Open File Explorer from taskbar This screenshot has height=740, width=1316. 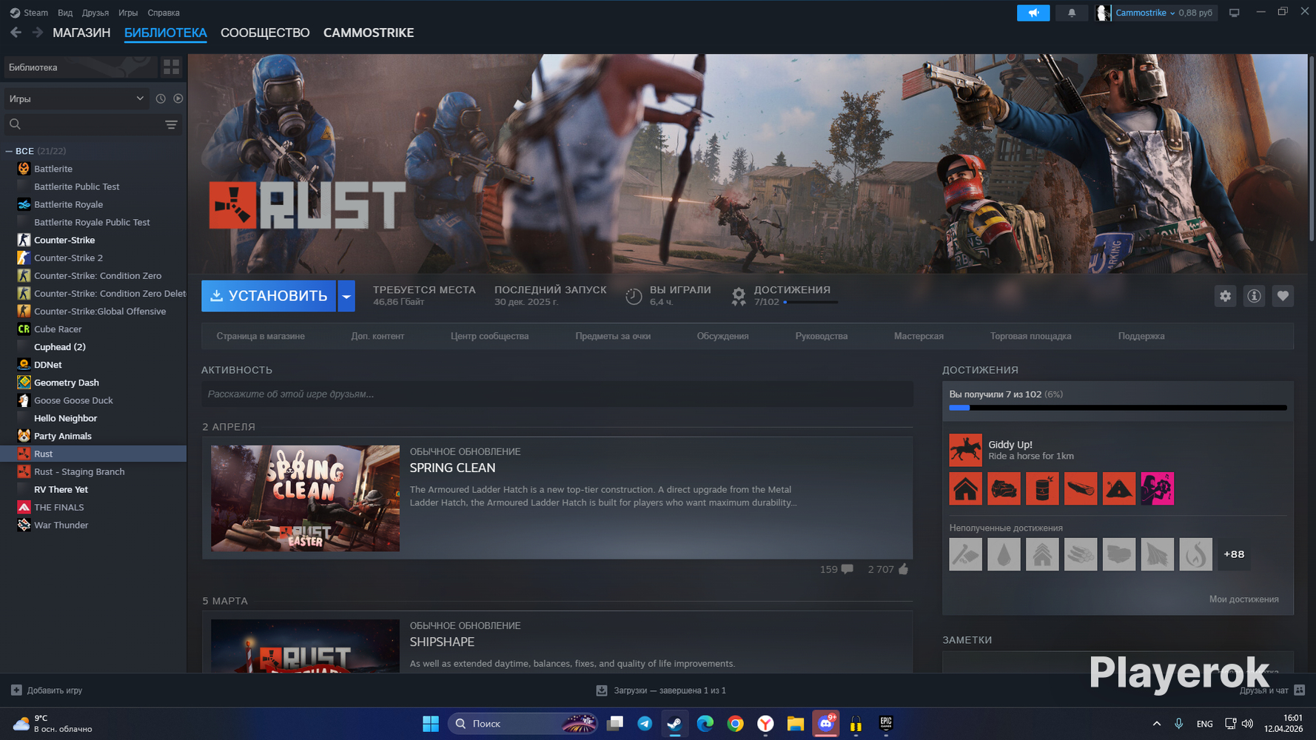coord(795,724)
